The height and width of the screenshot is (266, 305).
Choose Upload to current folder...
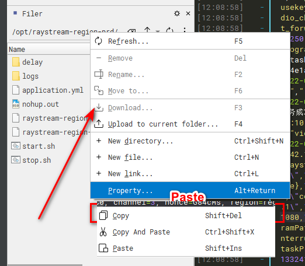190,124
